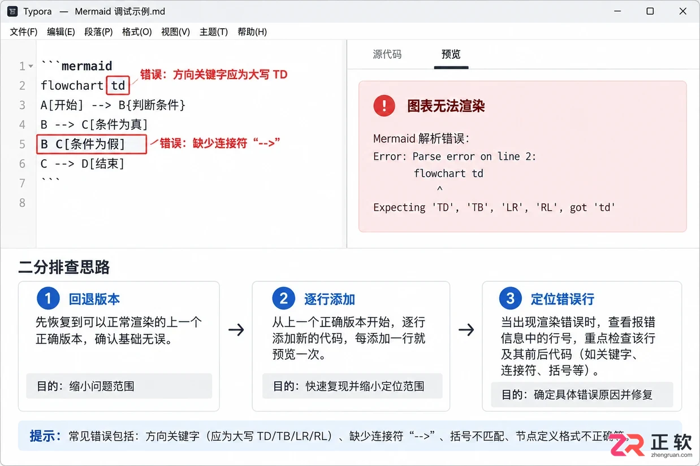Open the 主题(T) menu
The height and width of the screenshot is (466, 700).
(x=214, y=32)
